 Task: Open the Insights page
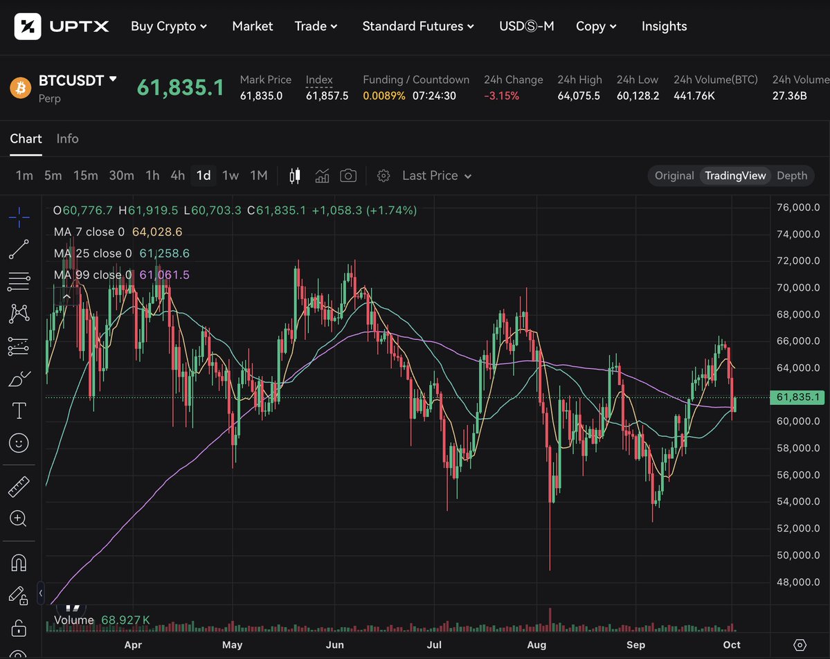coord(663,26)
